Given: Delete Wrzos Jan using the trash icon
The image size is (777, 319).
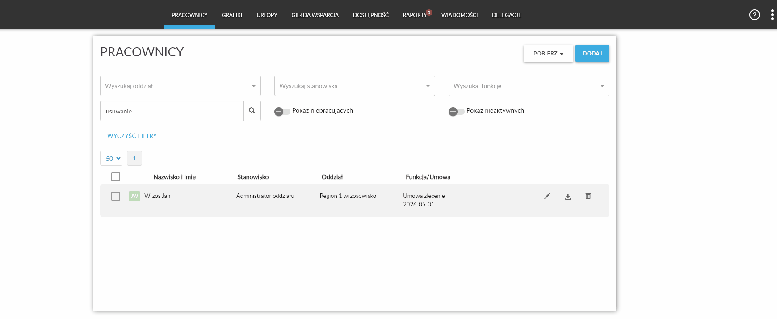Looking at the screenshot, I should tap(588, 196).
